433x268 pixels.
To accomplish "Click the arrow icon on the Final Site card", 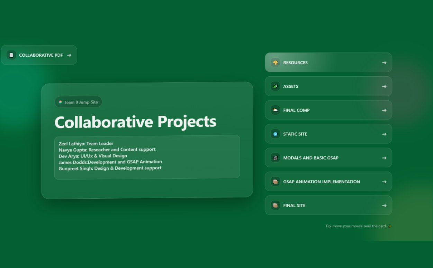I will coord(384,205).
